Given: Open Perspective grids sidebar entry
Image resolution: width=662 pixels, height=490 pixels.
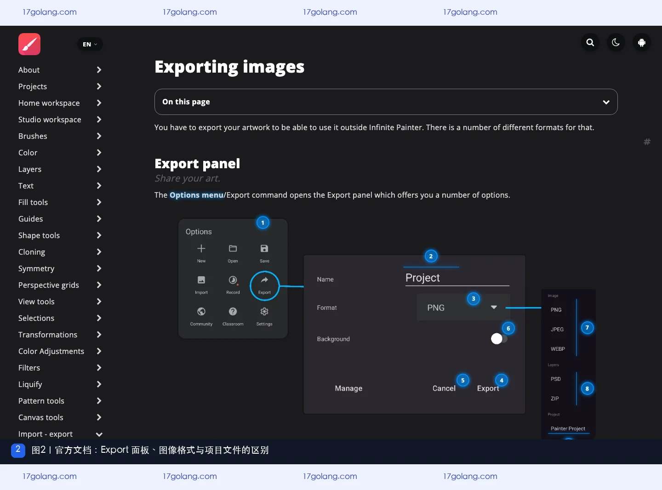Looking at the screenshot, I should 49,285.
